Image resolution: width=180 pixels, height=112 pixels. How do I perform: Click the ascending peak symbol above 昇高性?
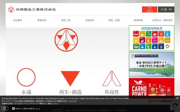point(112,78)
